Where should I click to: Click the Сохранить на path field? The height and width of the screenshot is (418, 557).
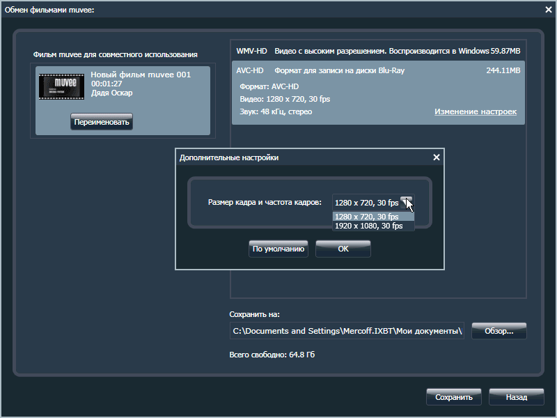(347, 331)
